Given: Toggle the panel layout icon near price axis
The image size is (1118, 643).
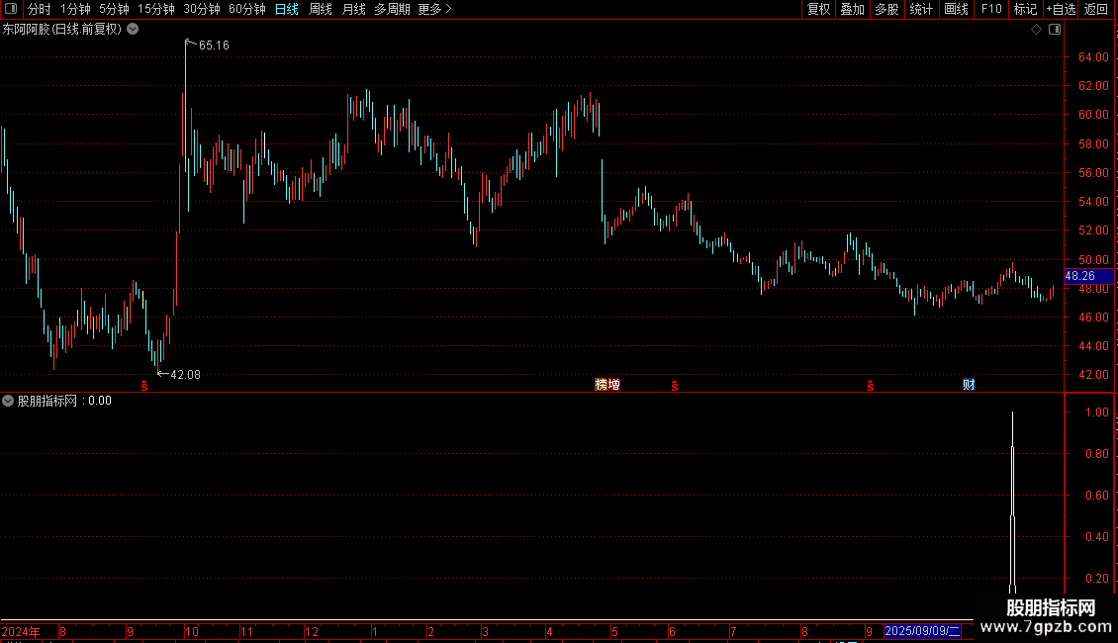Looking at the screenshot, I should click(1055, 30).
